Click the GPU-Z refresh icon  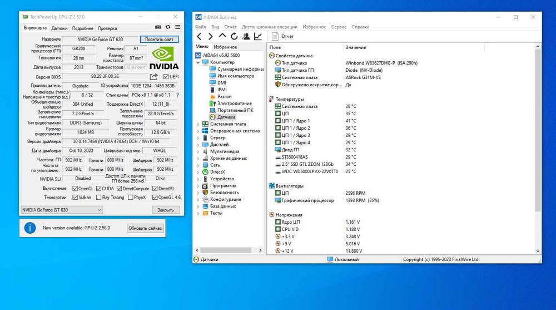168,27
